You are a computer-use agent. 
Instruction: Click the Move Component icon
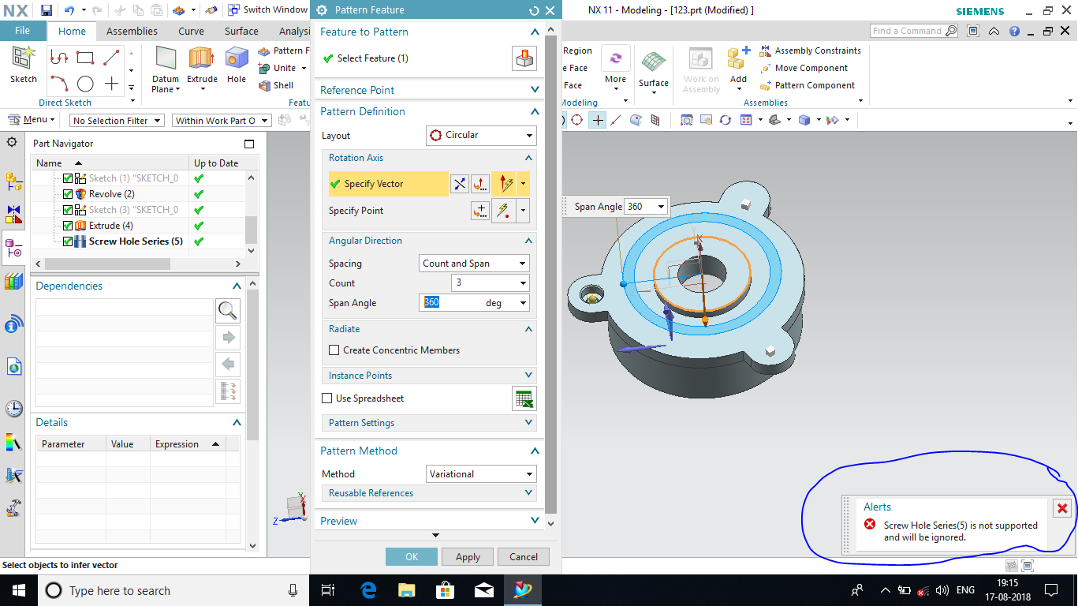[x=766, y=68]
